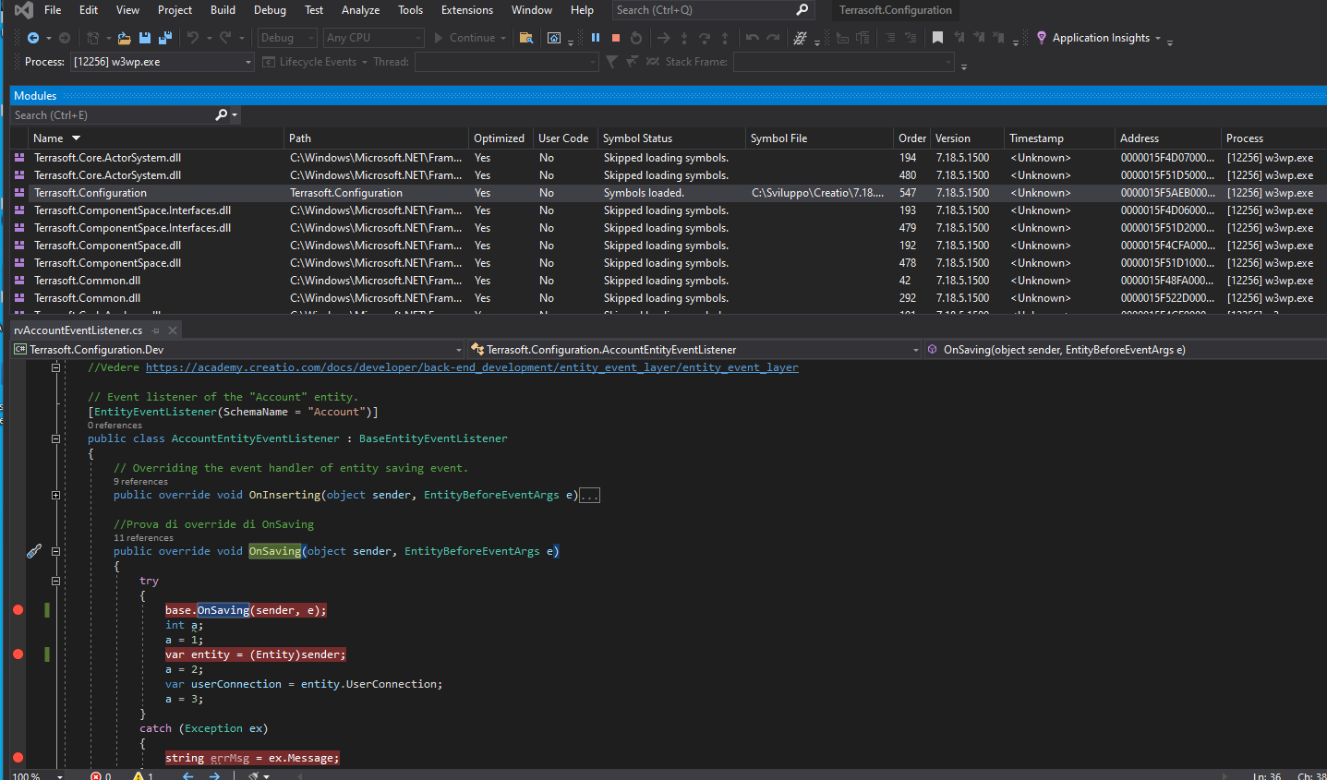Click the thread filter funnel icon
This screenshot has height=780, width=1327.
[611, 62]
